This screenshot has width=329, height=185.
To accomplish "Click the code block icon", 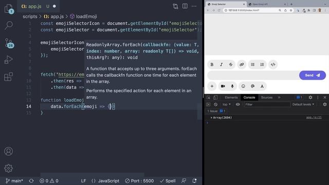I will coord(273,64).
